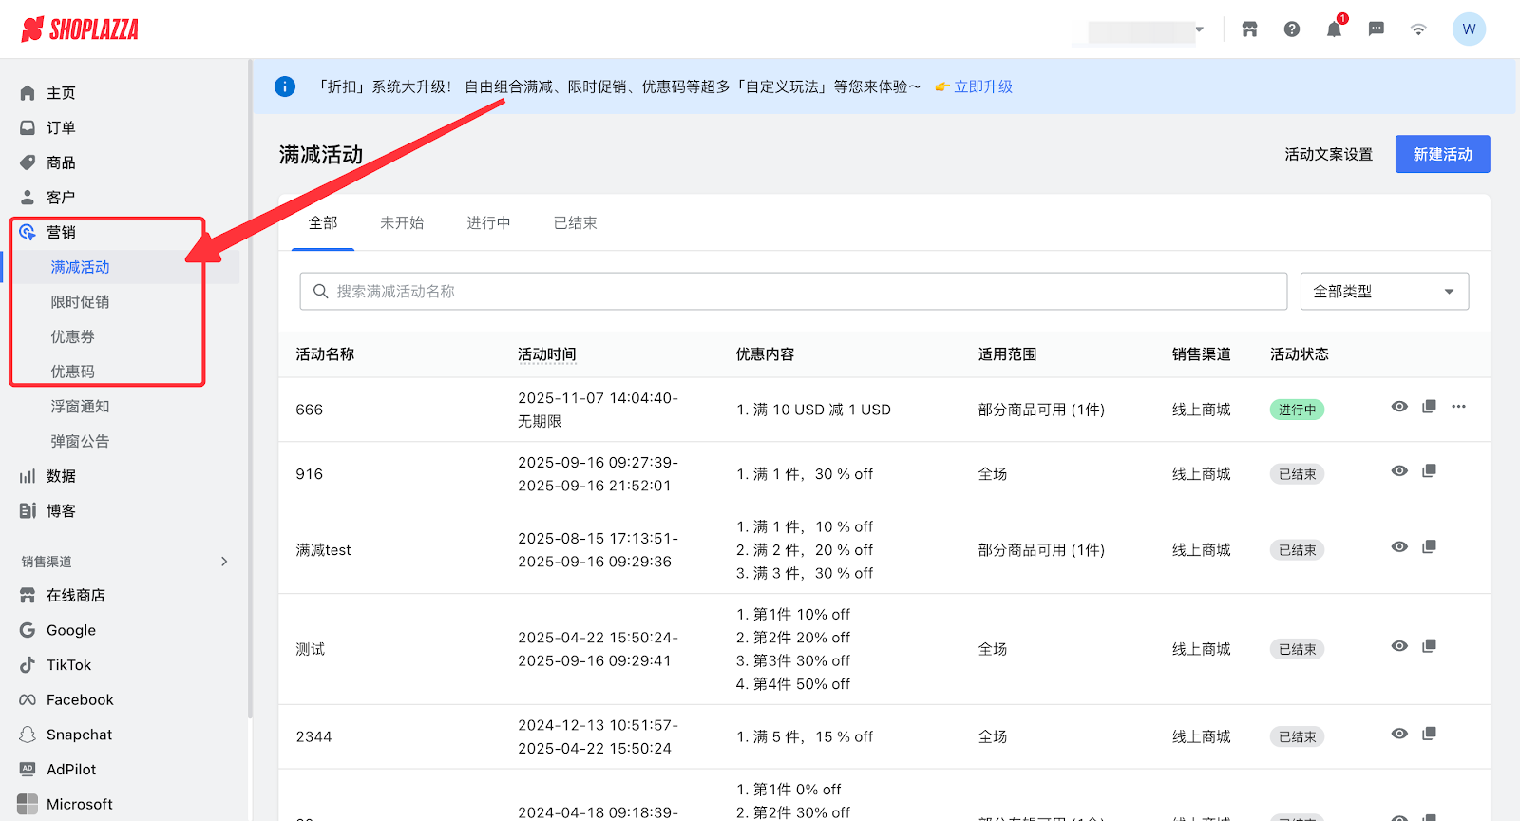Follow the 立即升级 upgrade link

(982, 86)
